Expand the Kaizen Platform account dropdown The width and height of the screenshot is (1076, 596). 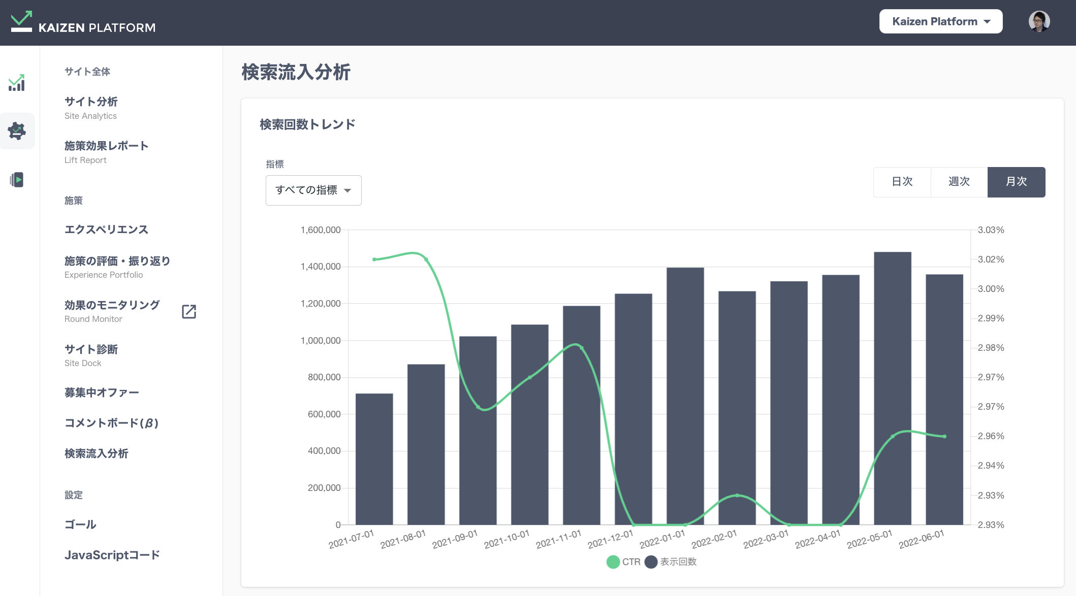[940, 21]
